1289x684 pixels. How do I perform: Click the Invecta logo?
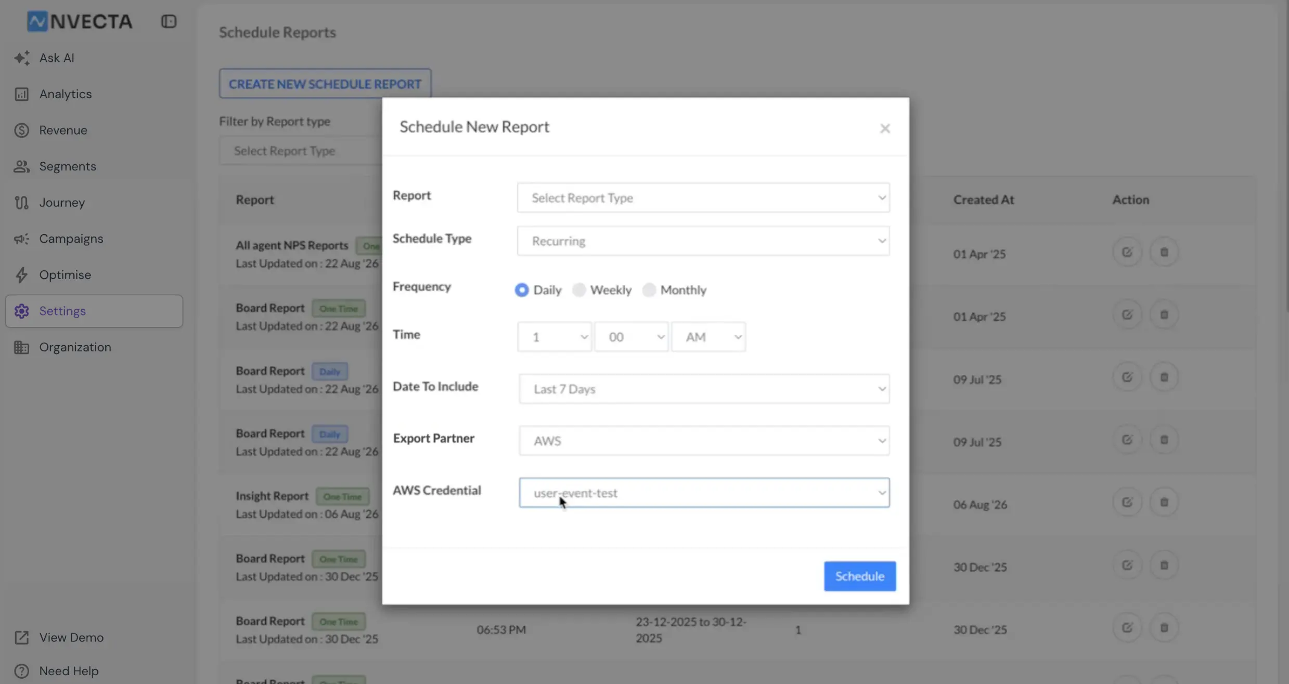pyautogui.click(x=80, y=21)
